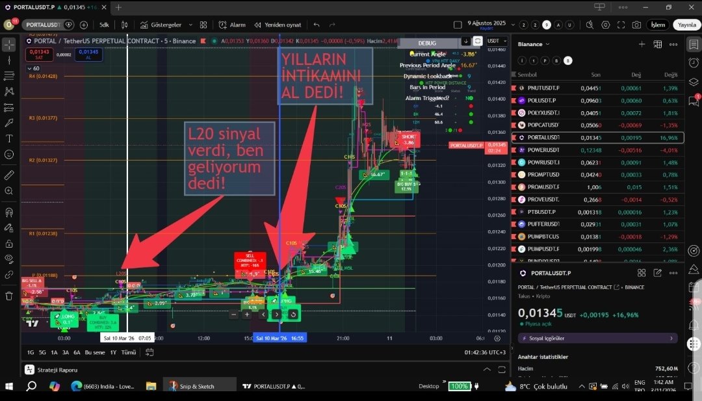Toggle hide all drawings eye icon
This screenshot has width=702, height=401.
click(9, 259)
